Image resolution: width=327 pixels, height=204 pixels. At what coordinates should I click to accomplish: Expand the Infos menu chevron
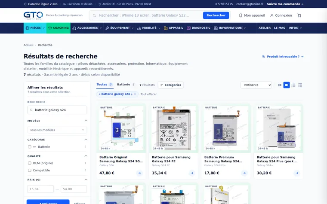(x=301, y=28)
